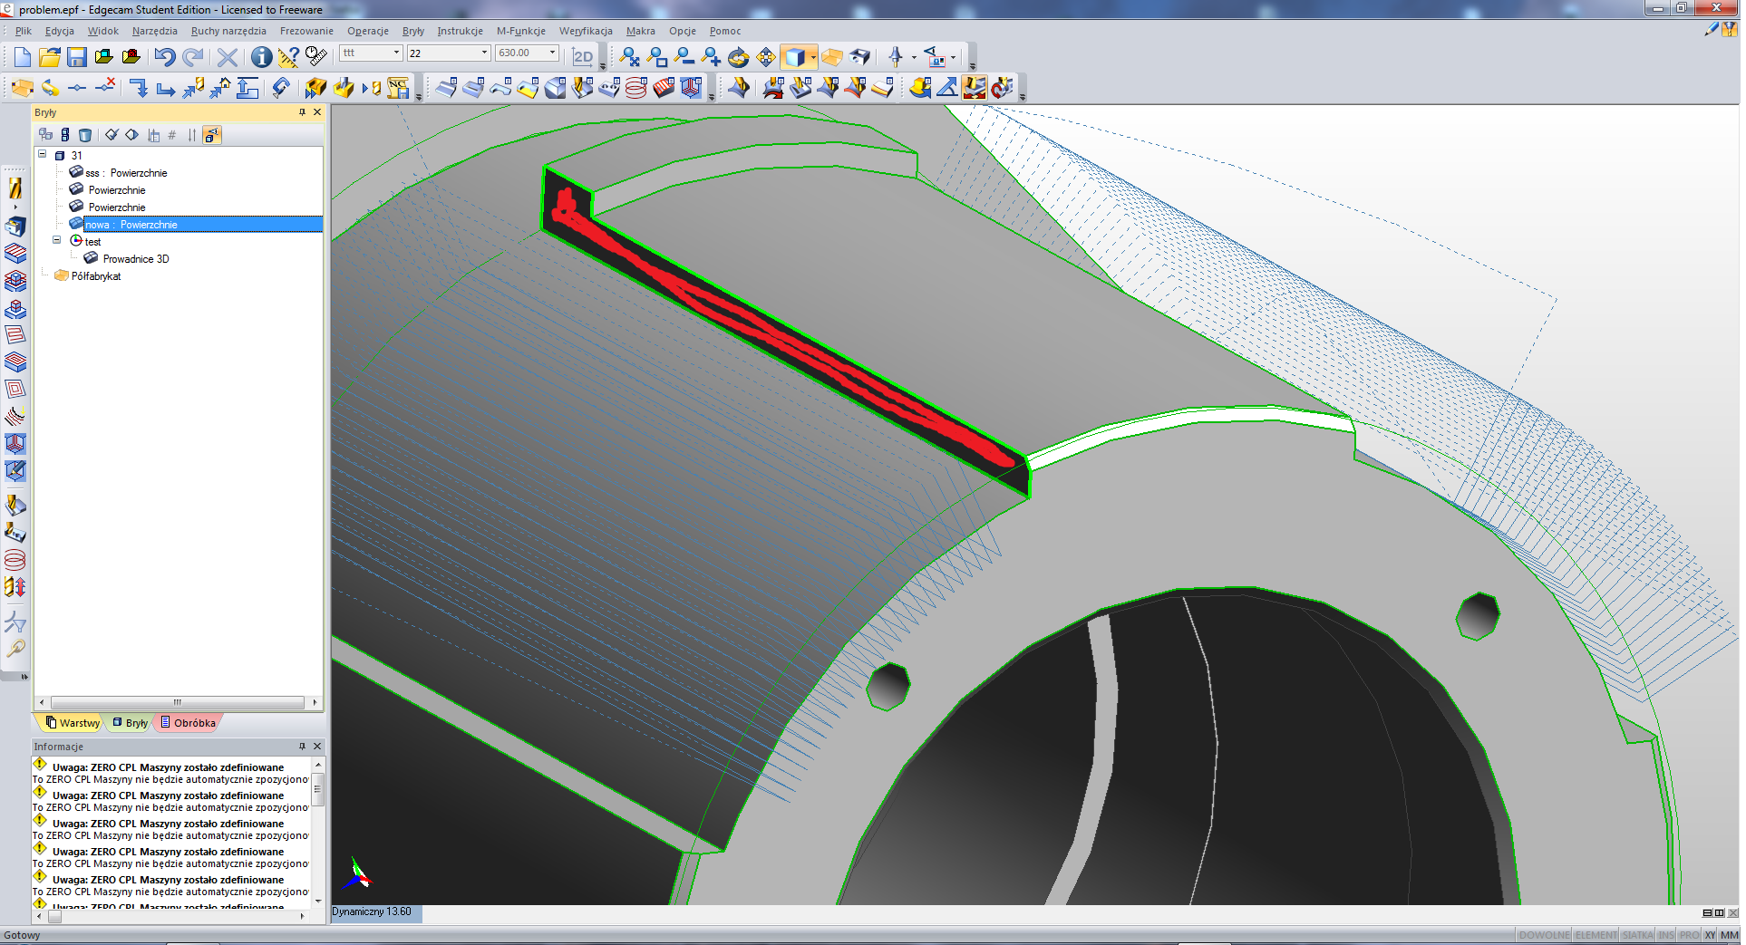Save the project with the floppy disk icon
Viewport: 1746px width, 945px height.
click(77, 57)
